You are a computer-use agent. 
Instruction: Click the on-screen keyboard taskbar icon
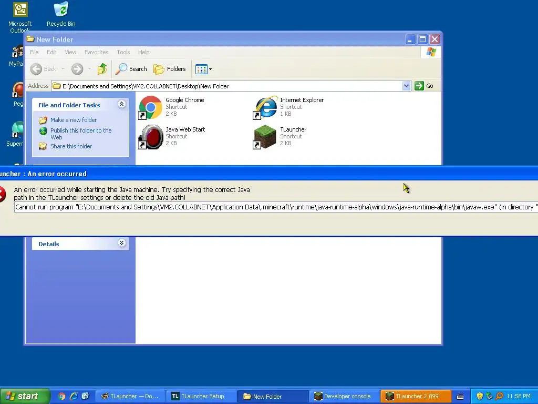click(460, 397)
